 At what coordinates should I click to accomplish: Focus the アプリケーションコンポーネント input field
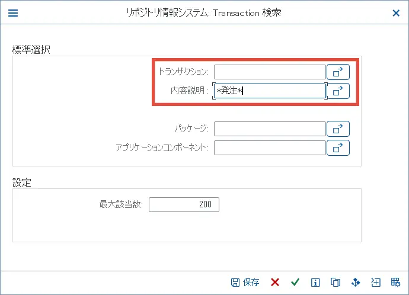pos(270,147)
